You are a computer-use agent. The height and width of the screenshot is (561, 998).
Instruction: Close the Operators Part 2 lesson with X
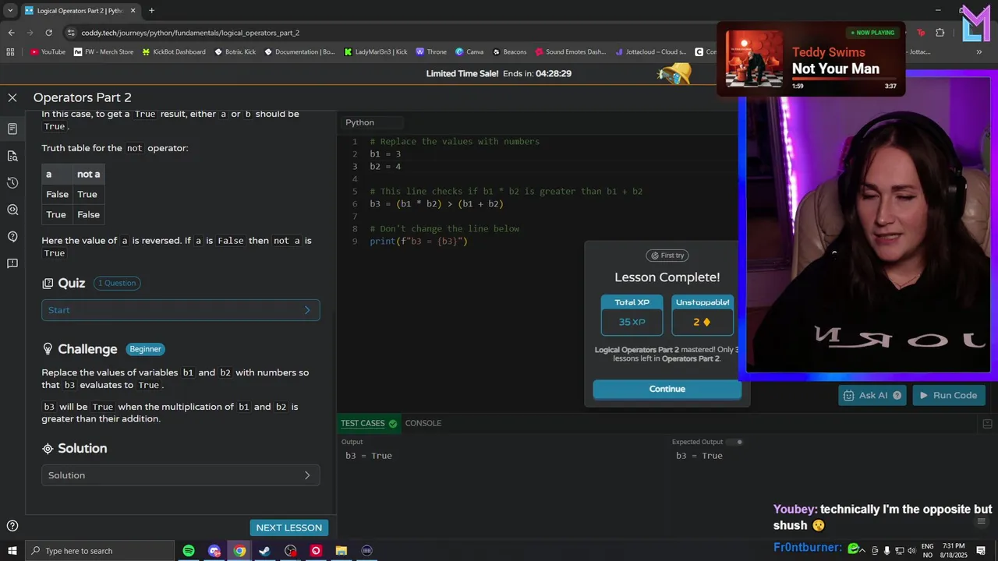[12, 97]
